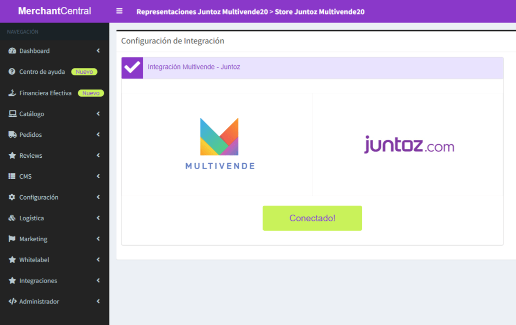Click the Nuevo badge beside Financiera Efectiva
The image size is (516, 325).
pyautogui.click(x=91, y=93)
